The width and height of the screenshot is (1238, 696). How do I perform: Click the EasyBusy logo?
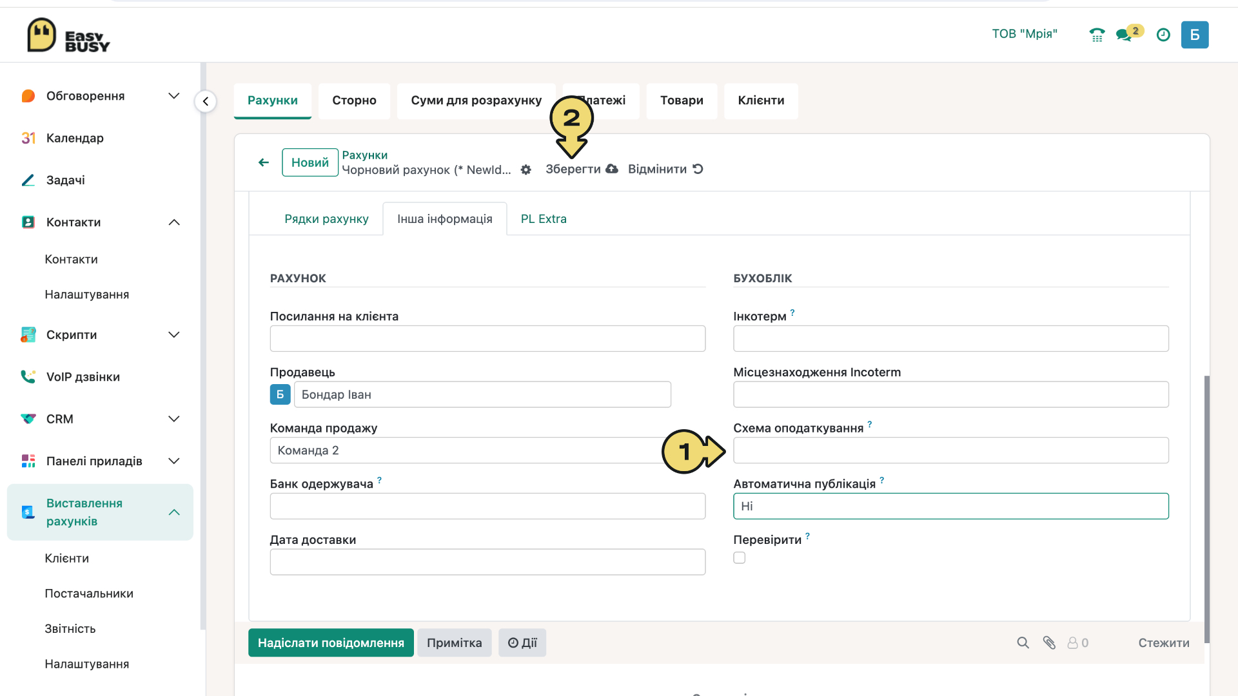68,35
